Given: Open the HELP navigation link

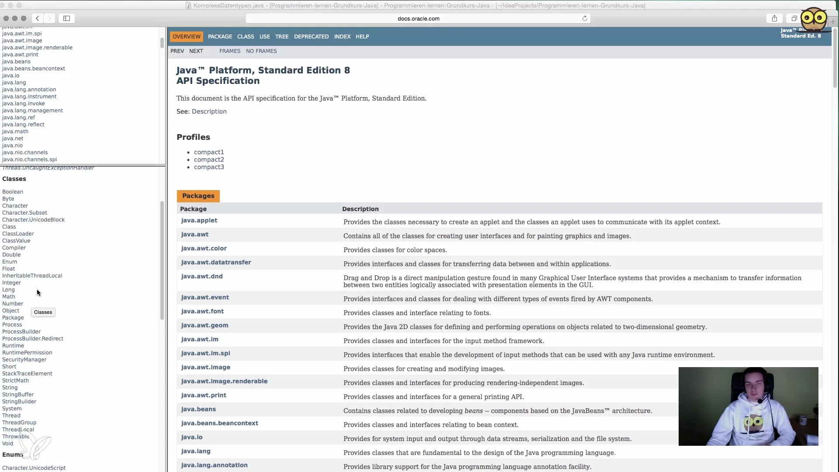Looking at the screenshot, I should click(x=362, y=37).
